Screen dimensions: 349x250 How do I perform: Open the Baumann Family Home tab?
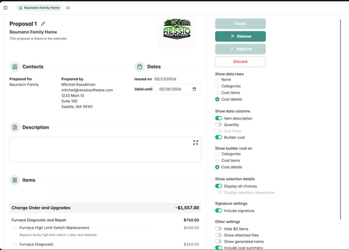click(x=39, y=8)
